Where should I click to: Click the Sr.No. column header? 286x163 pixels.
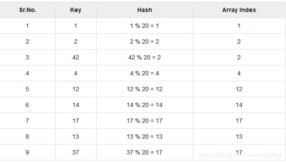[28, 10]
